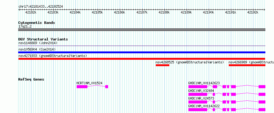Click the first large exon of GHDC NM_032484
274x113 pixels.
point(198,94)
